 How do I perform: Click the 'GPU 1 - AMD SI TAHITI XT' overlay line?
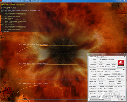click(7, 12)
